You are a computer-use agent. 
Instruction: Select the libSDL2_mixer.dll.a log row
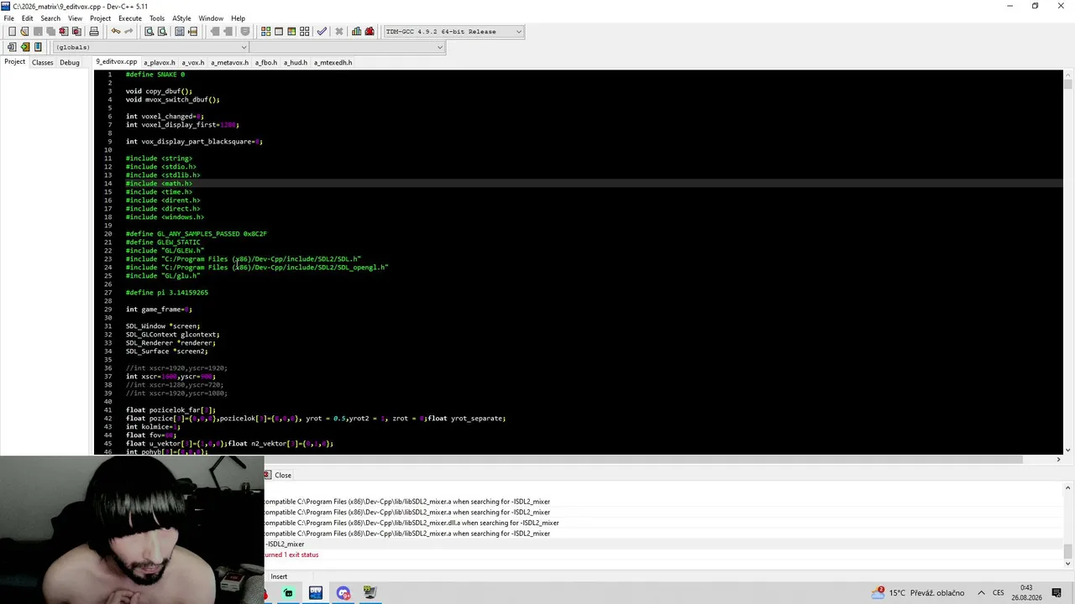point(412,523)
